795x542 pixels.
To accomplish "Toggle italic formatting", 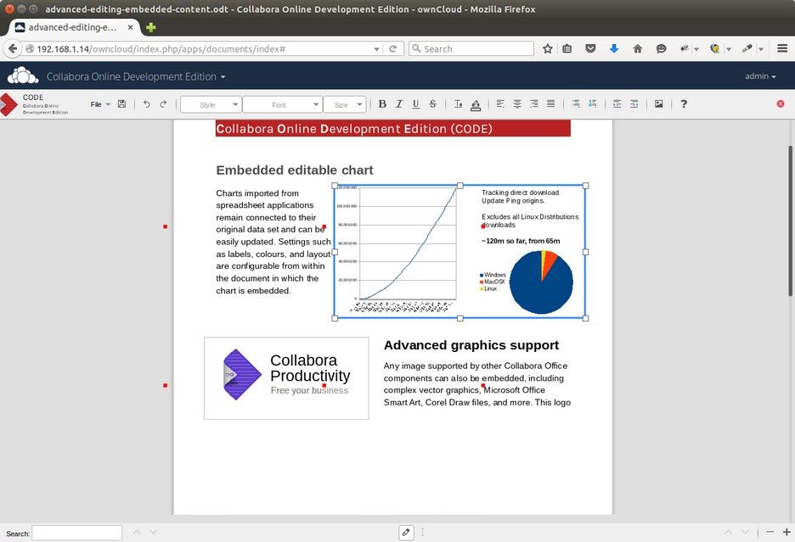I will pos(399,103).
